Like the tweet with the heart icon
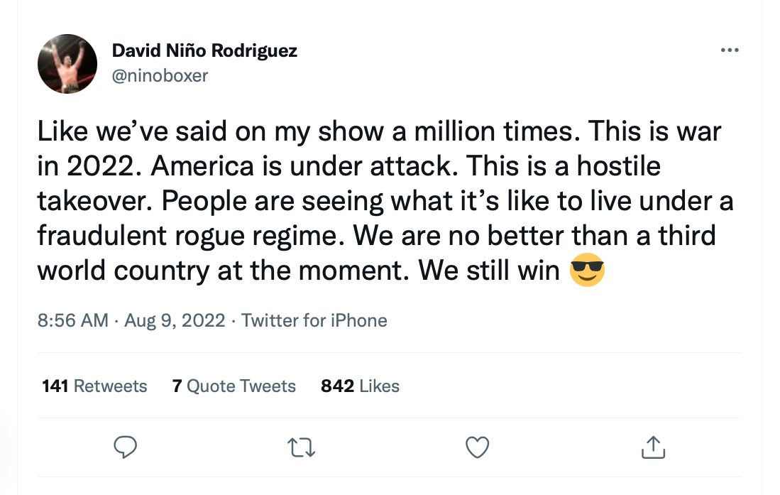Viewport: 780px width, 495px height. tap(477, 447)
